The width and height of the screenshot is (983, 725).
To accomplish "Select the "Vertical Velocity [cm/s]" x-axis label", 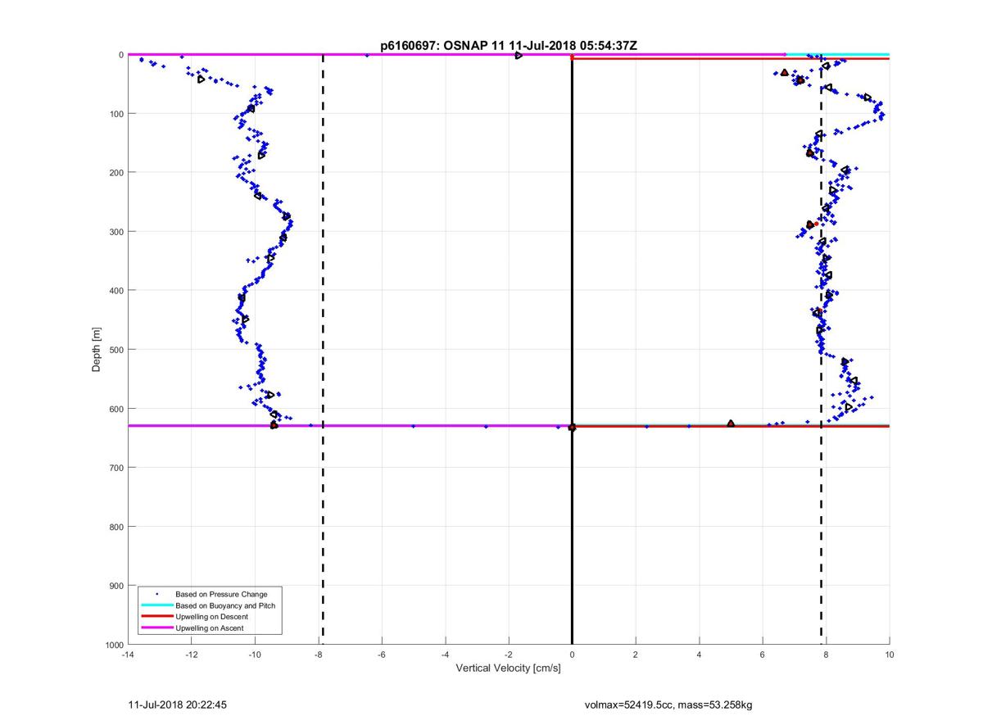I will 508,668.
